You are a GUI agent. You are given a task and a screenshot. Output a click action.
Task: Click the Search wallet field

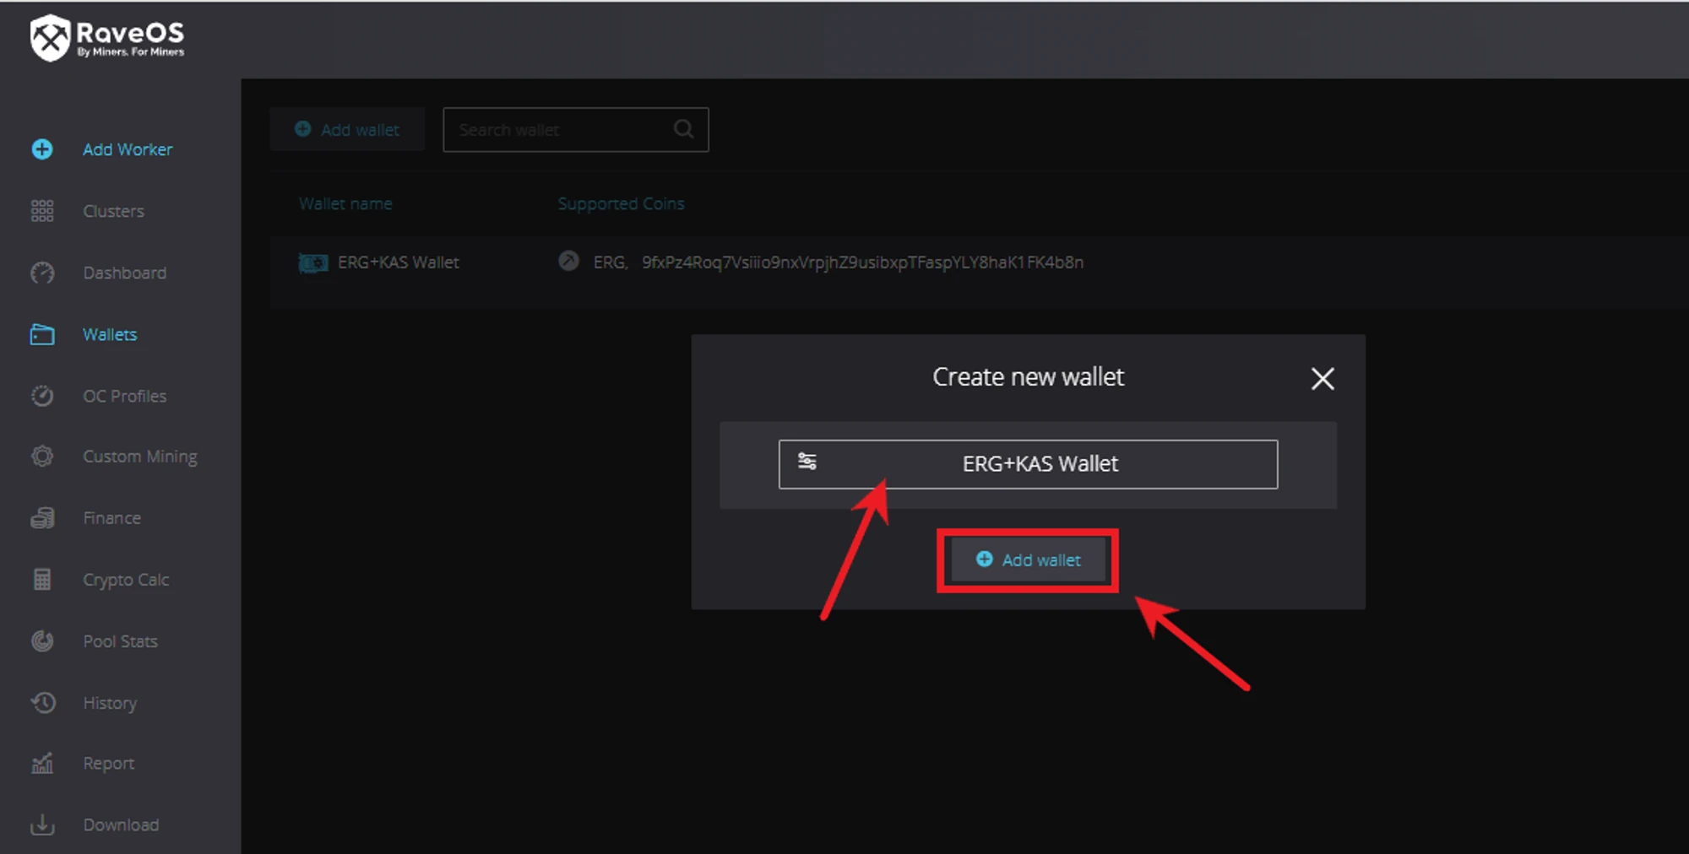pos(557,130)
